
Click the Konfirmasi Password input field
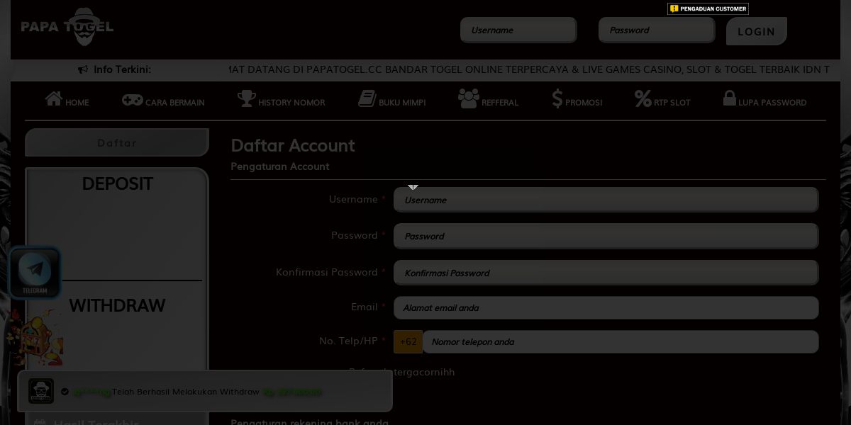coord(606,273)
